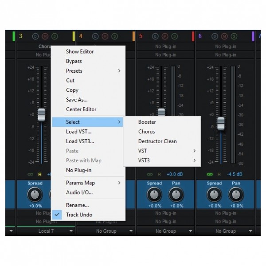Image resolution: width=266 pixels, height=266 pixels.
Task: Toggle stereo link icon on track 5
Action: pyautogui.click(x=150, y=174)
